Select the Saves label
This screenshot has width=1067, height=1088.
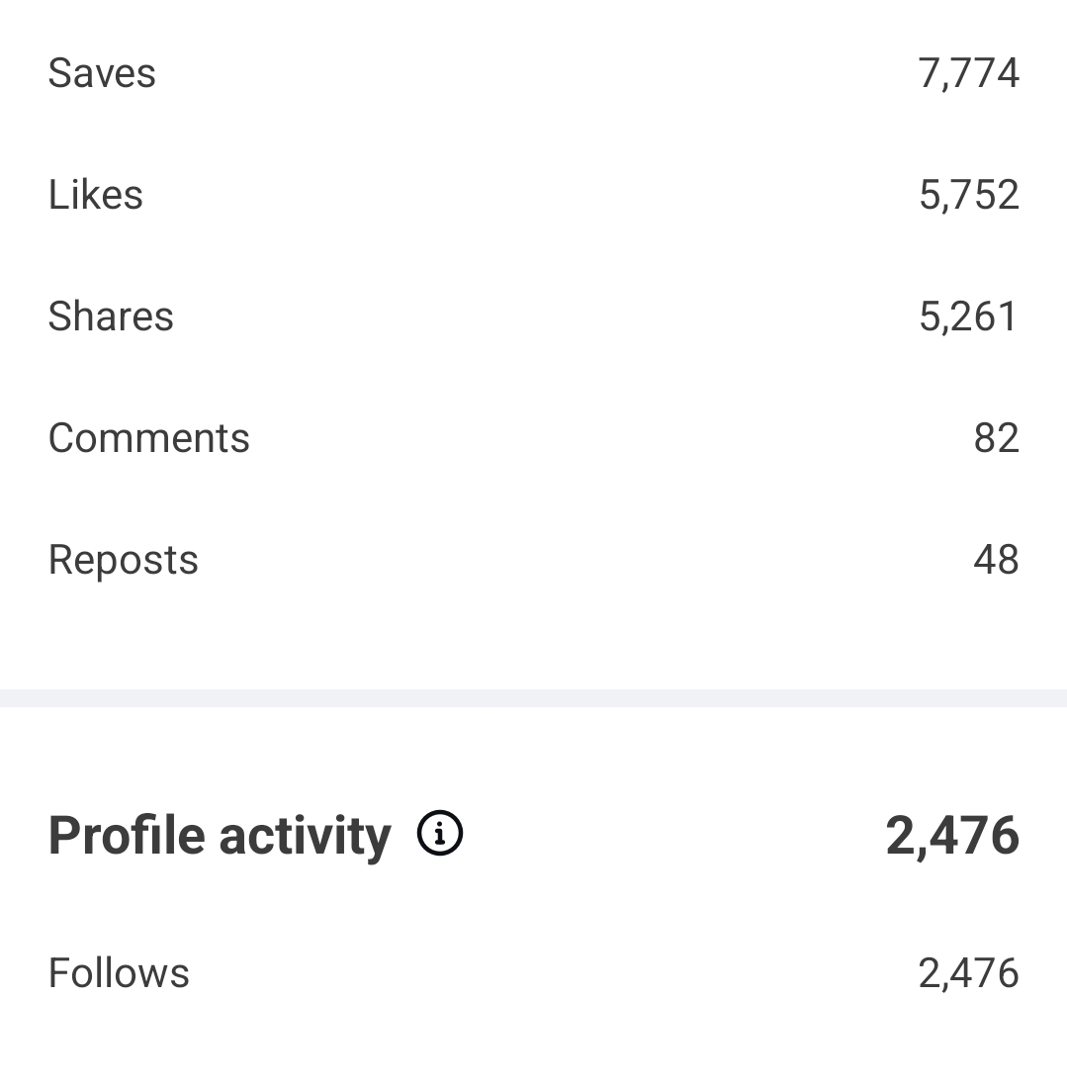(102, 73)
